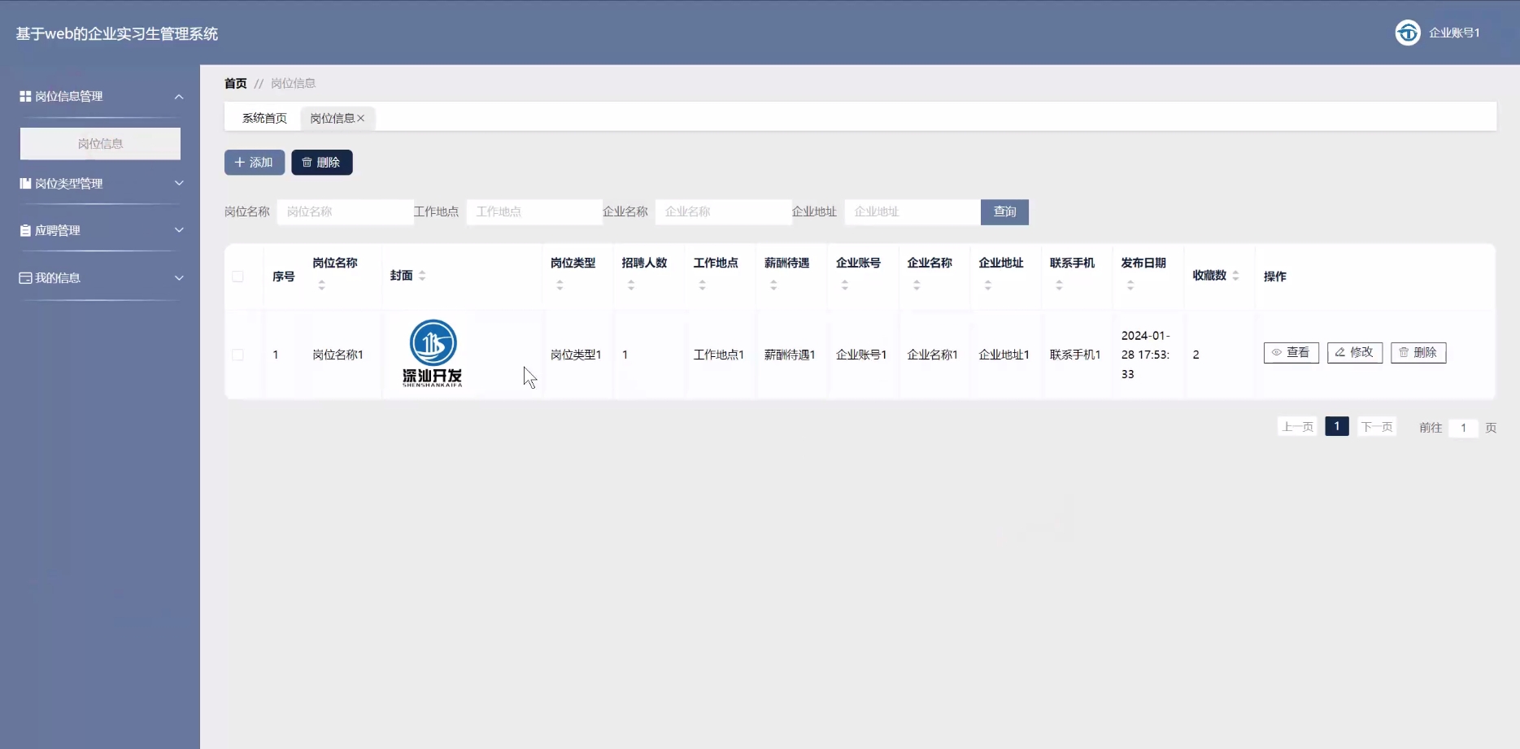This screenshot has height=749, width=1520.
Task: Click the dark 删除 toolbar button
Action: point(322,163)
